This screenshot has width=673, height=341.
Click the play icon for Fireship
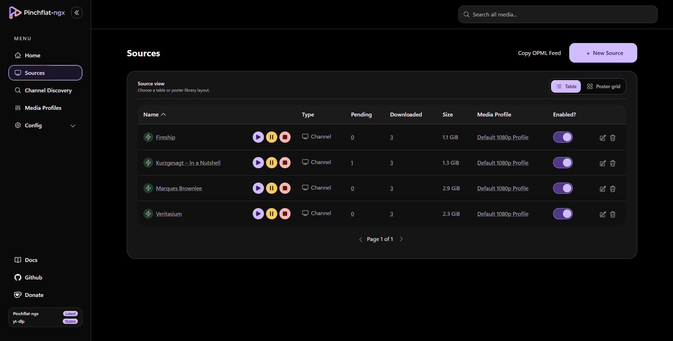click(258, 137)
